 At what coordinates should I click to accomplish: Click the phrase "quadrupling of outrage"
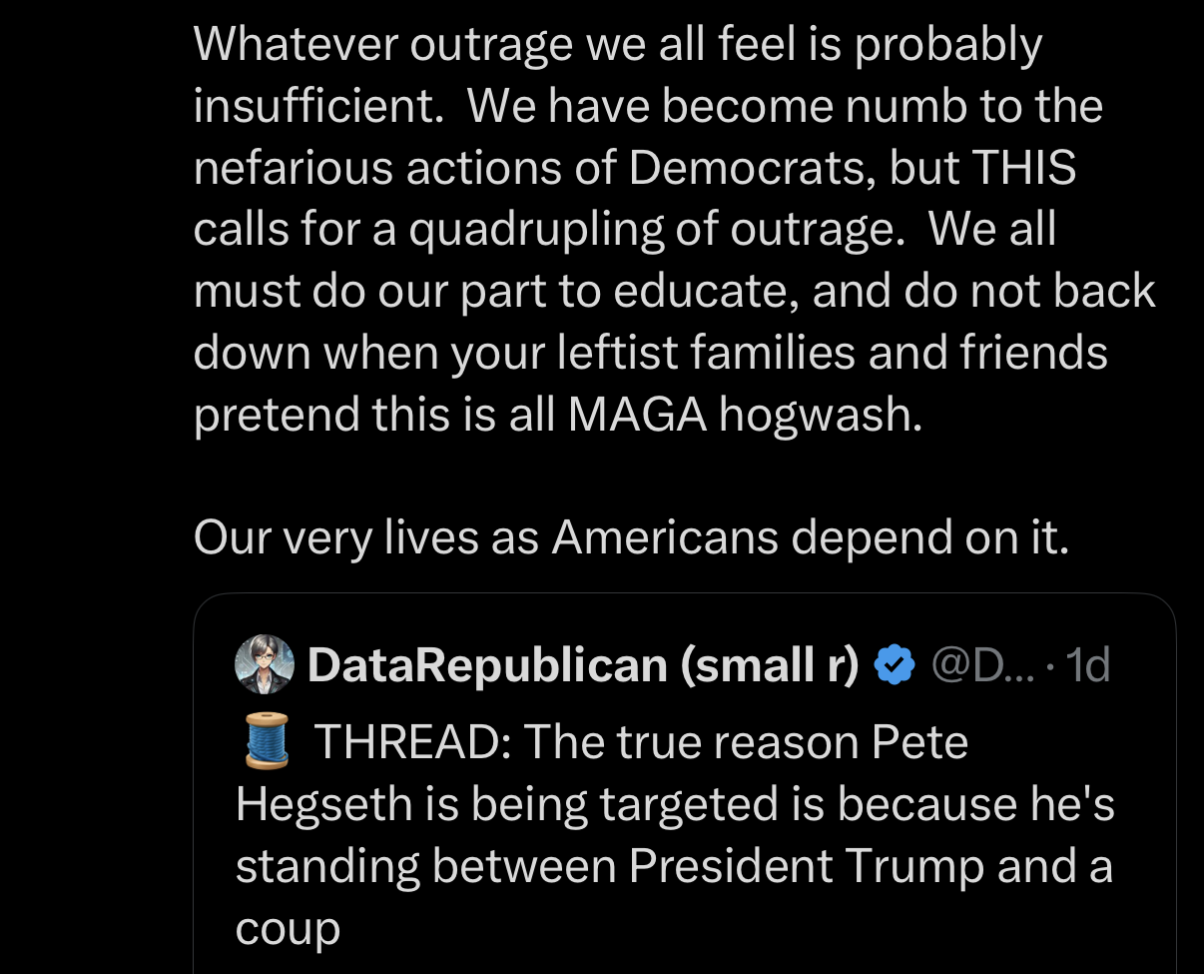click(x=649, y=230)
